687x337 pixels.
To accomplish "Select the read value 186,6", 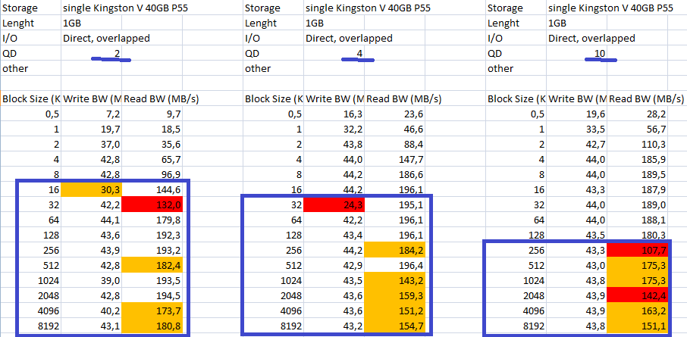I will pyautogui.click(x=395, y=175).
